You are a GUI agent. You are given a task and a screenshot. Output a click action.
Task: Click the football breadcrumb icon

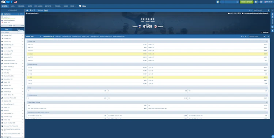point(31,10)
